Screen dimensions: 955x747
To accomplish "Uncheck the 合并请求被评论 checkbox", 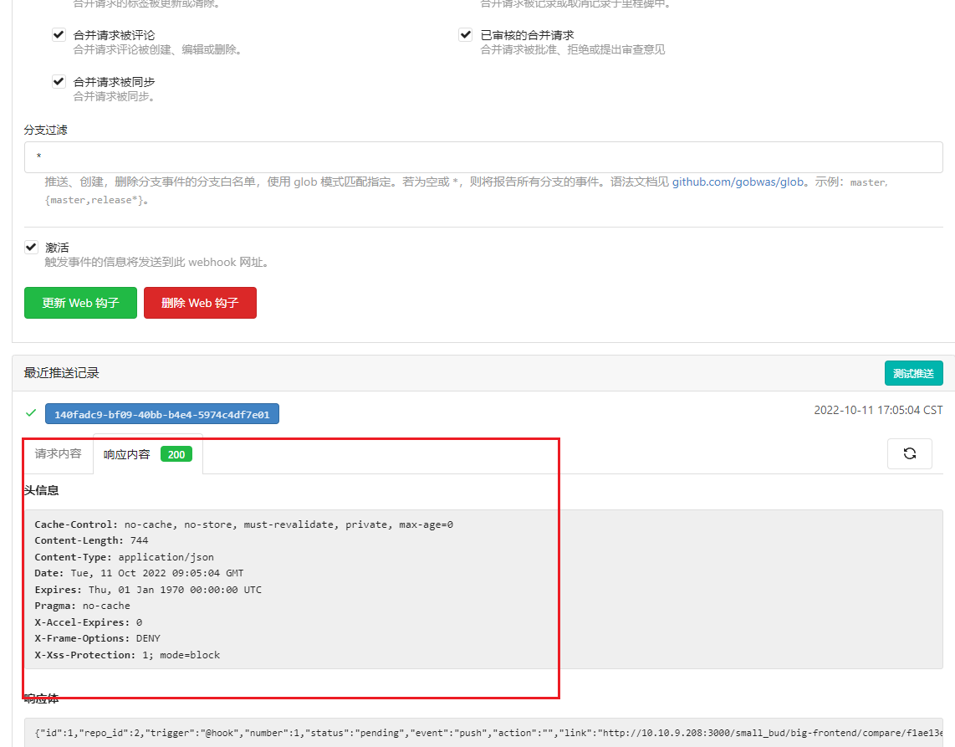I will click(x=59, y=35).
